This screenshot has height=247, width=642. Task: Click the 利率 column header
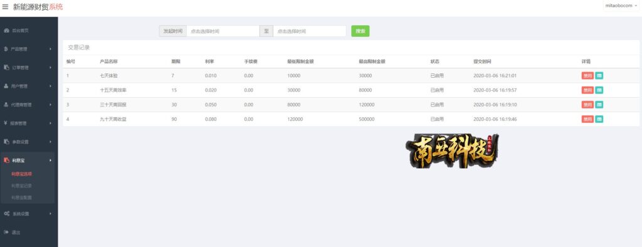pyautogui.click(x=209, y=61)
